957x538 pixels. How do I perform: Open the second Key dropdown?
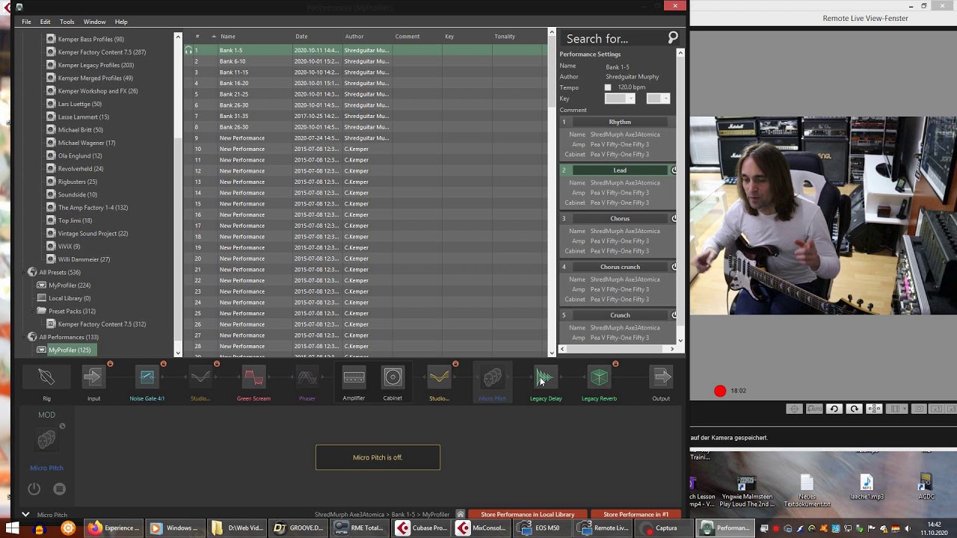658,99
